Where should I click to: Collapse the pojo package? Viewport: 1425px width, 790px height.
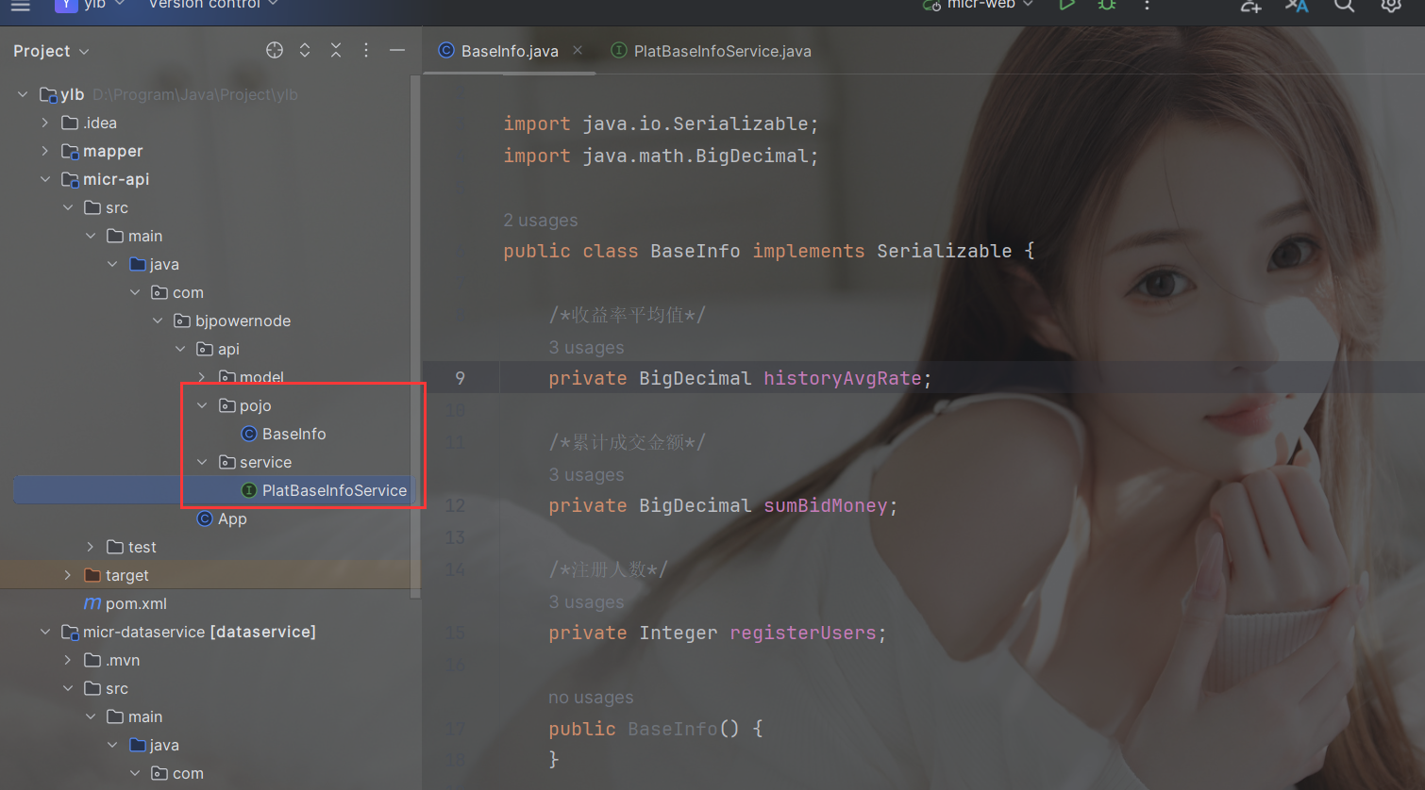tap(202, 405)
